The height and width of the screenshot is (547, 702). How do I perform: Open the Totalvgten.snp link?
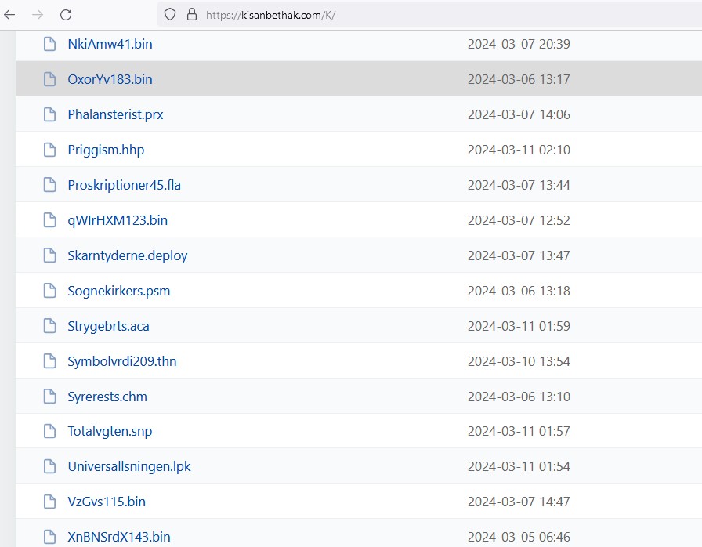coord(110,431)
